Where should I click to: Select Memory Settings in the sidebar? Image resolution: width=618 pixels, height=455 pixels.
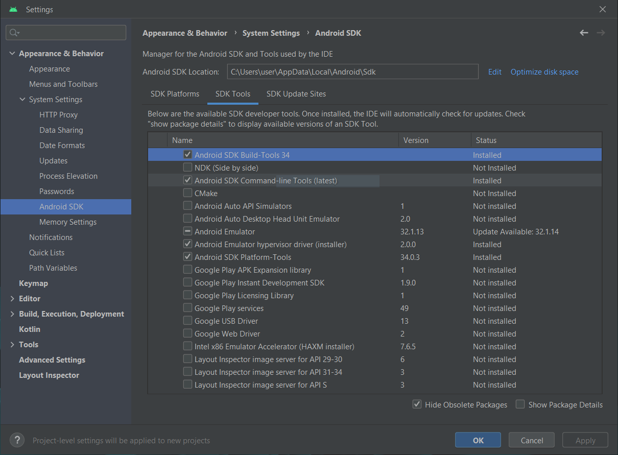[68, 222]
